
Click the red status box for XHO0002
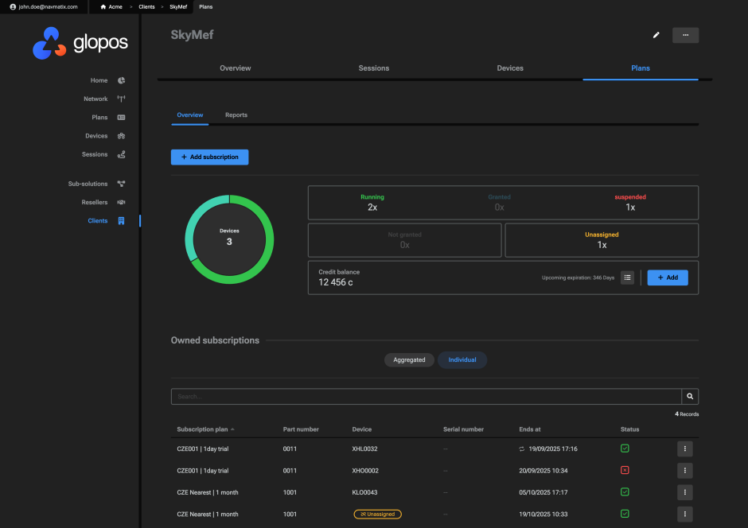coord(625,471)
